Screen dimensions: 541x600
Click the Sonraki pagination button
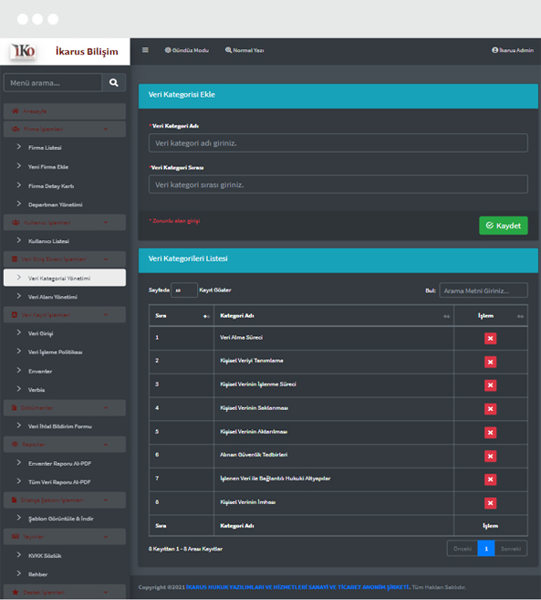click(x=511, y=549)
